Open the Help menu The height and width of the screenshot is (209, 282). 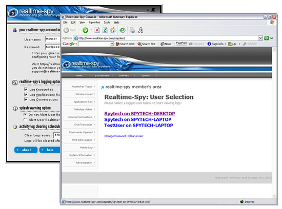coord(116,23)
